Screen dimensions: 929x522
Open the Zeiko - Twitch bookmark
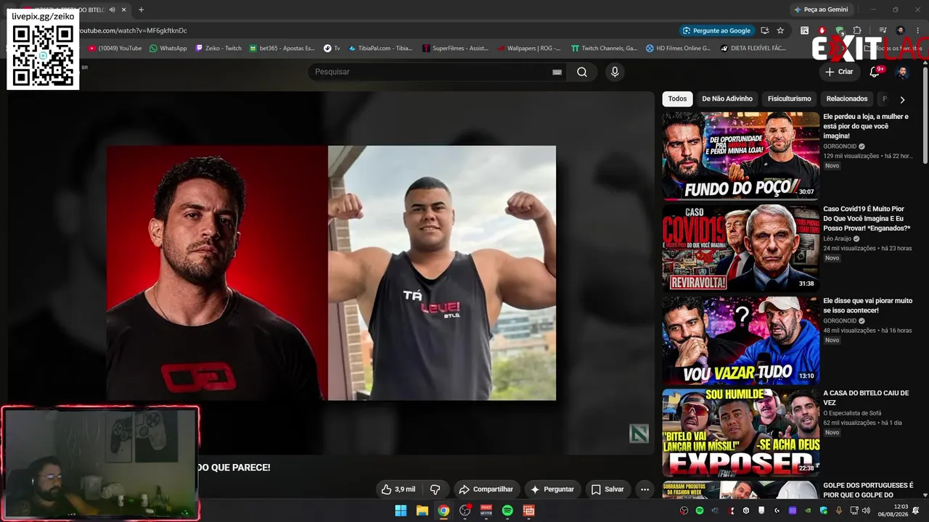pos(218,49)
